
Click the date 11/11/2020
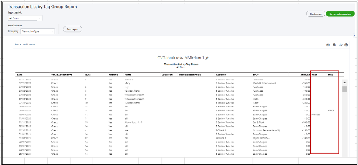24,122
